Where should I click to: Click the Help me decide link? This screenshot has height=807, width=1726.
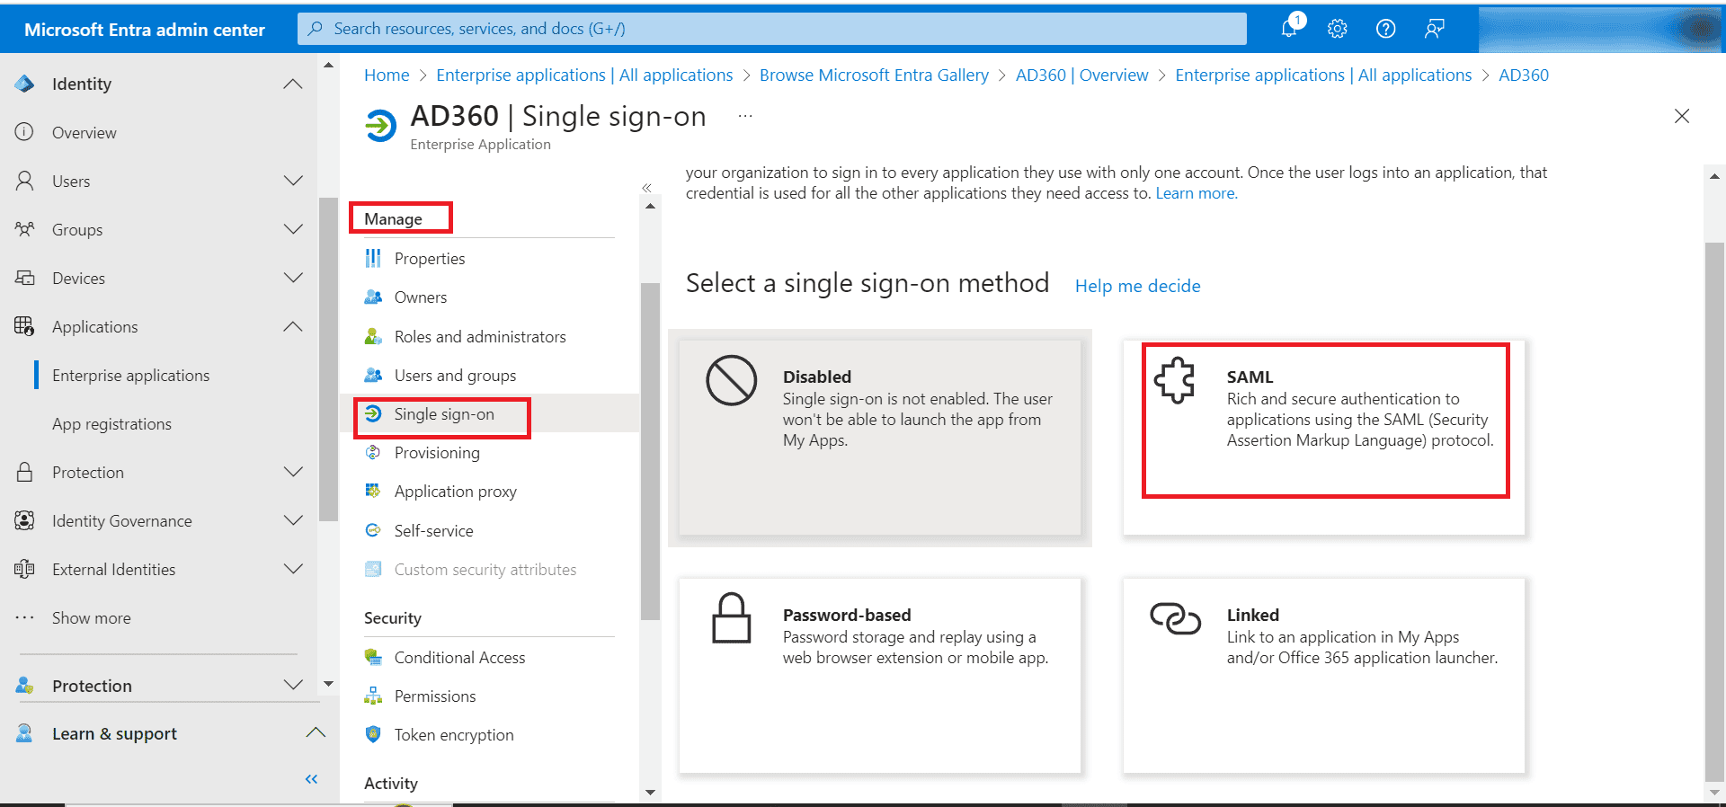(x=1136, y=286)
